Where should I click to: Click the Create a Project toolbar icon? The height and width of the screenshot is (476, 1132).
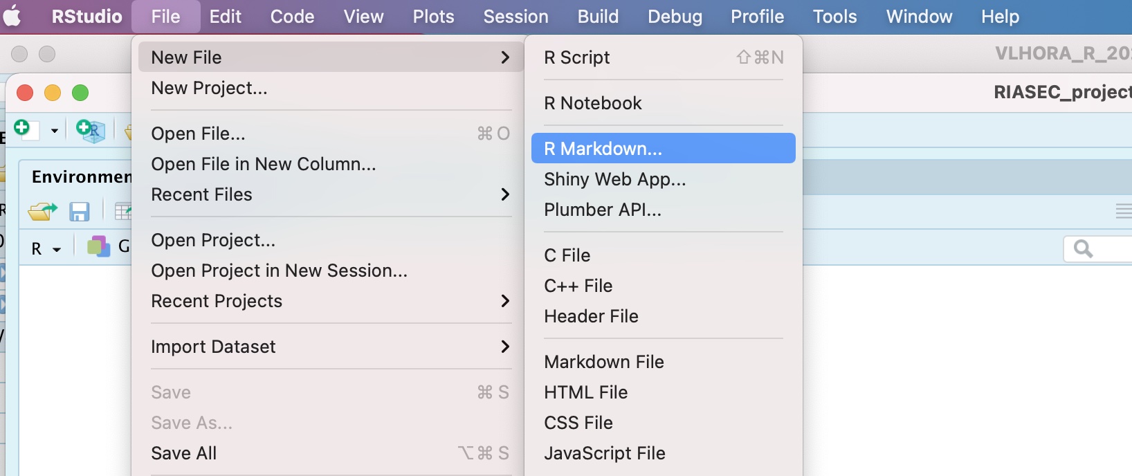point(91,130)
